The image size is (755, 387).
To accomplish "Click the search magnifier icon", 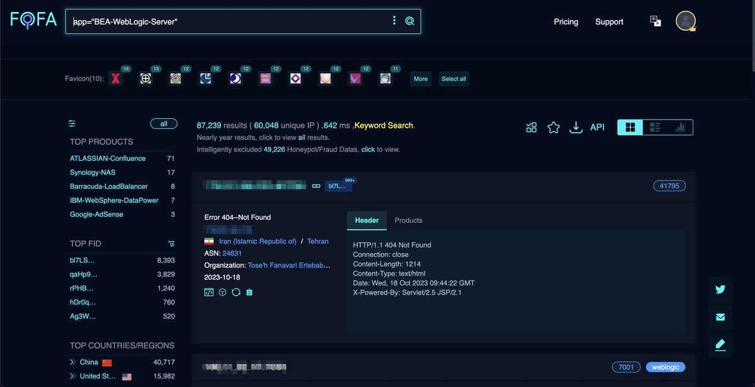I will pos(410,21).
